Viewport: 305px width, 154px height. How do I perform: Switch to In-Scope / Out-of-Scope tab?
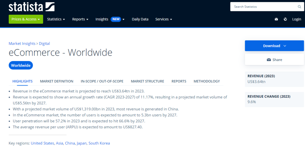pos(102,81)
